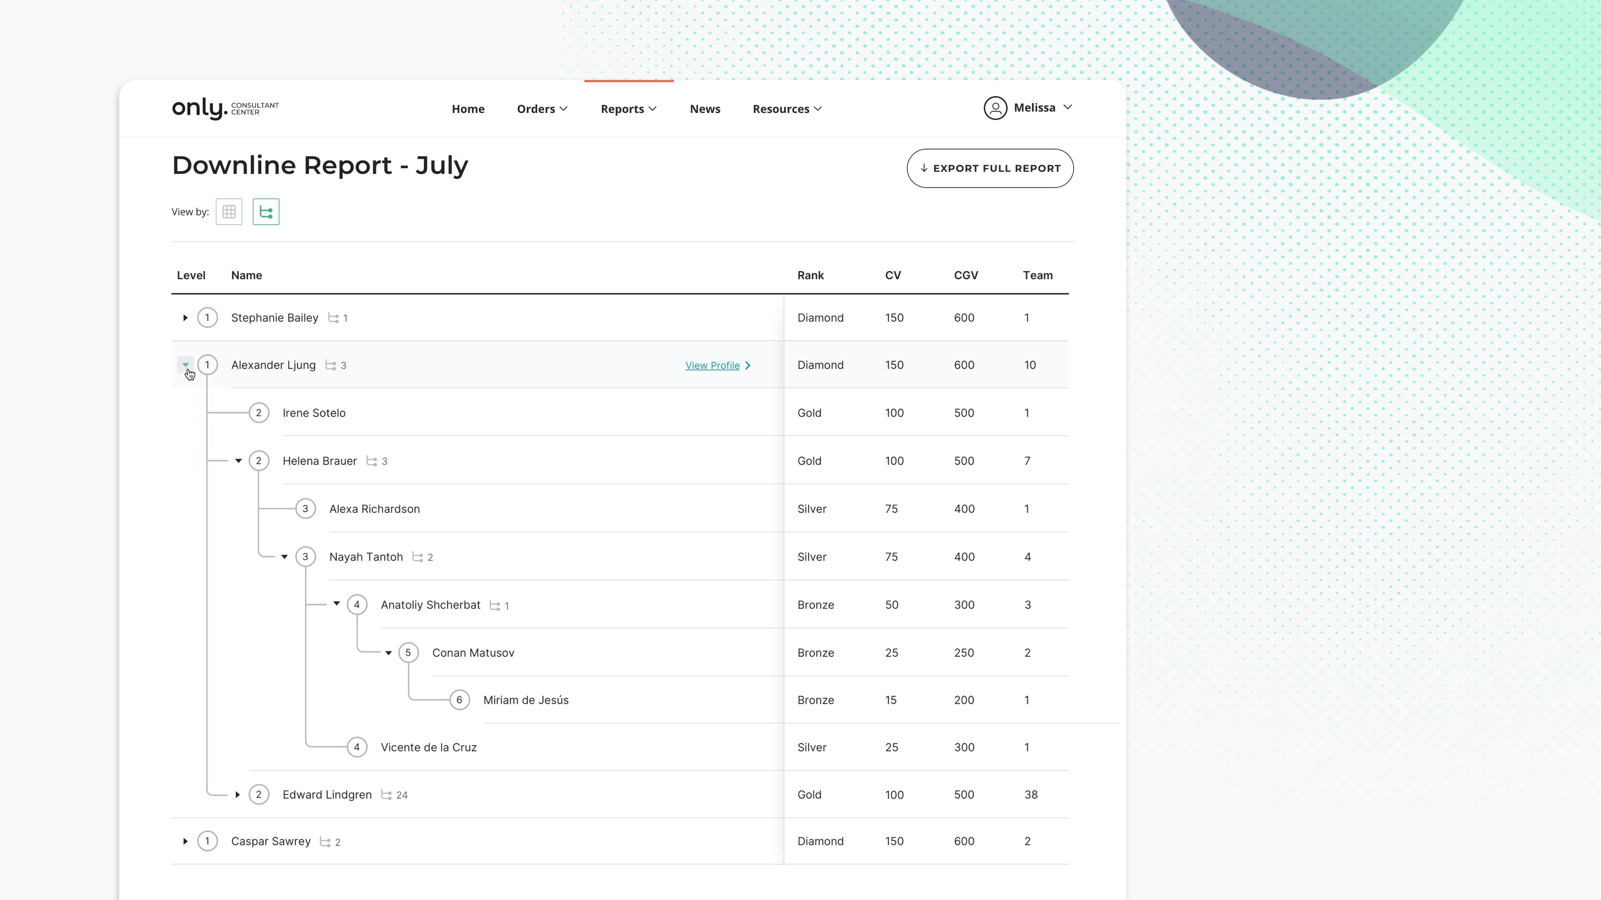Click Caspar Sawrey's downline branch icon
This screenshot has width=1601, height=900.
pos(326,841)
